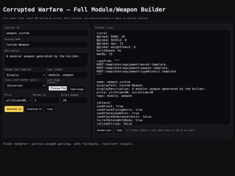Click the Download .ini button
Viewport: 235px width, 176px height.
pyautogui.click(x=34, y=109)
